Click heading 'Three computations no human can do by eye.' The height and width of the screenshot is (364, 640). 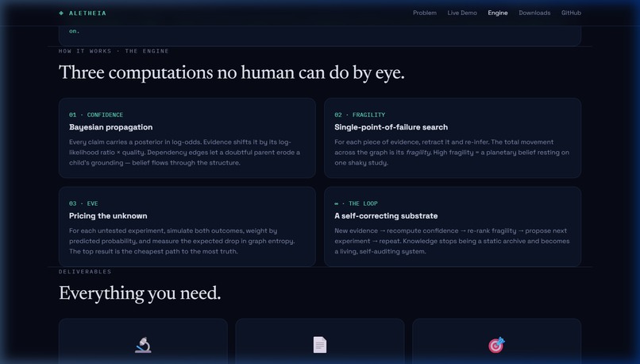(231, 72)
